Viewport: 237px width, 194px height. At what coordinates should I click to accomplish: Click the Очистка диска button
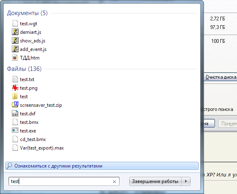click(221, 77)
